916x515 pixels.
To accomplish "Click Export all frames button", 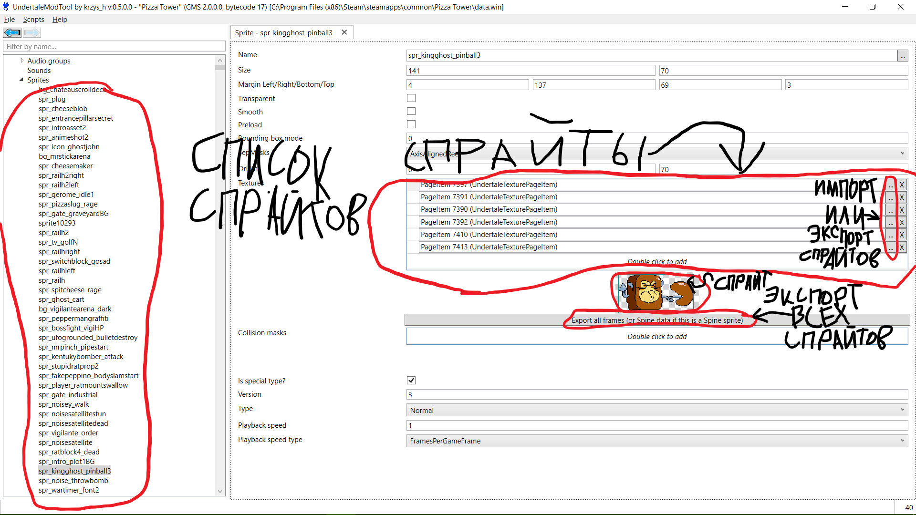I will [x=657, y=320].
